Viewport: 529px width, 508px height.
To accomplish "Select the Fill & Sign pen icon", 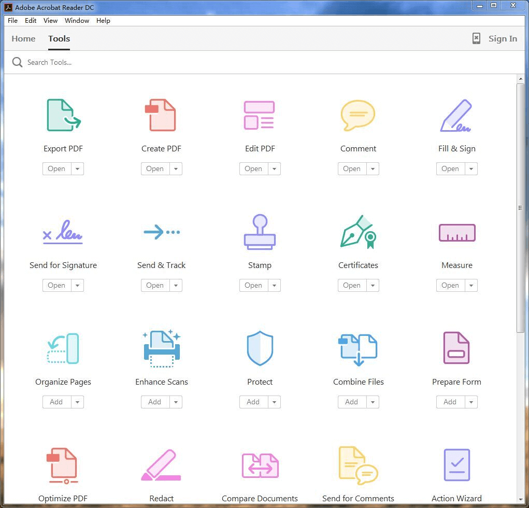I will [456, 115].
